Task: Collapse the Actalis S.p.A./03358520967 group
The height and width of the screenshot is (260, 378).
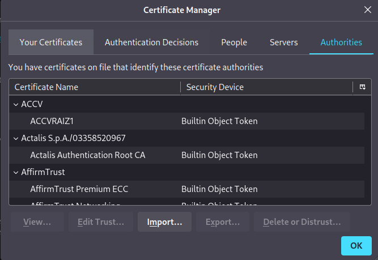Action: pos(15,138)
